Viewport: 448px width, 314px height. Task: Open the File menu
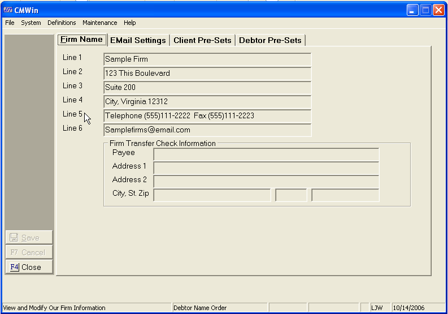[10, 23]
